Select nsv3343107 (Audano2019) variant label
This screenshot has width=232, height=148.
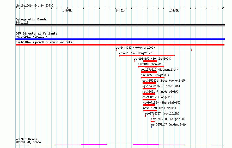(x=160, y=92)
